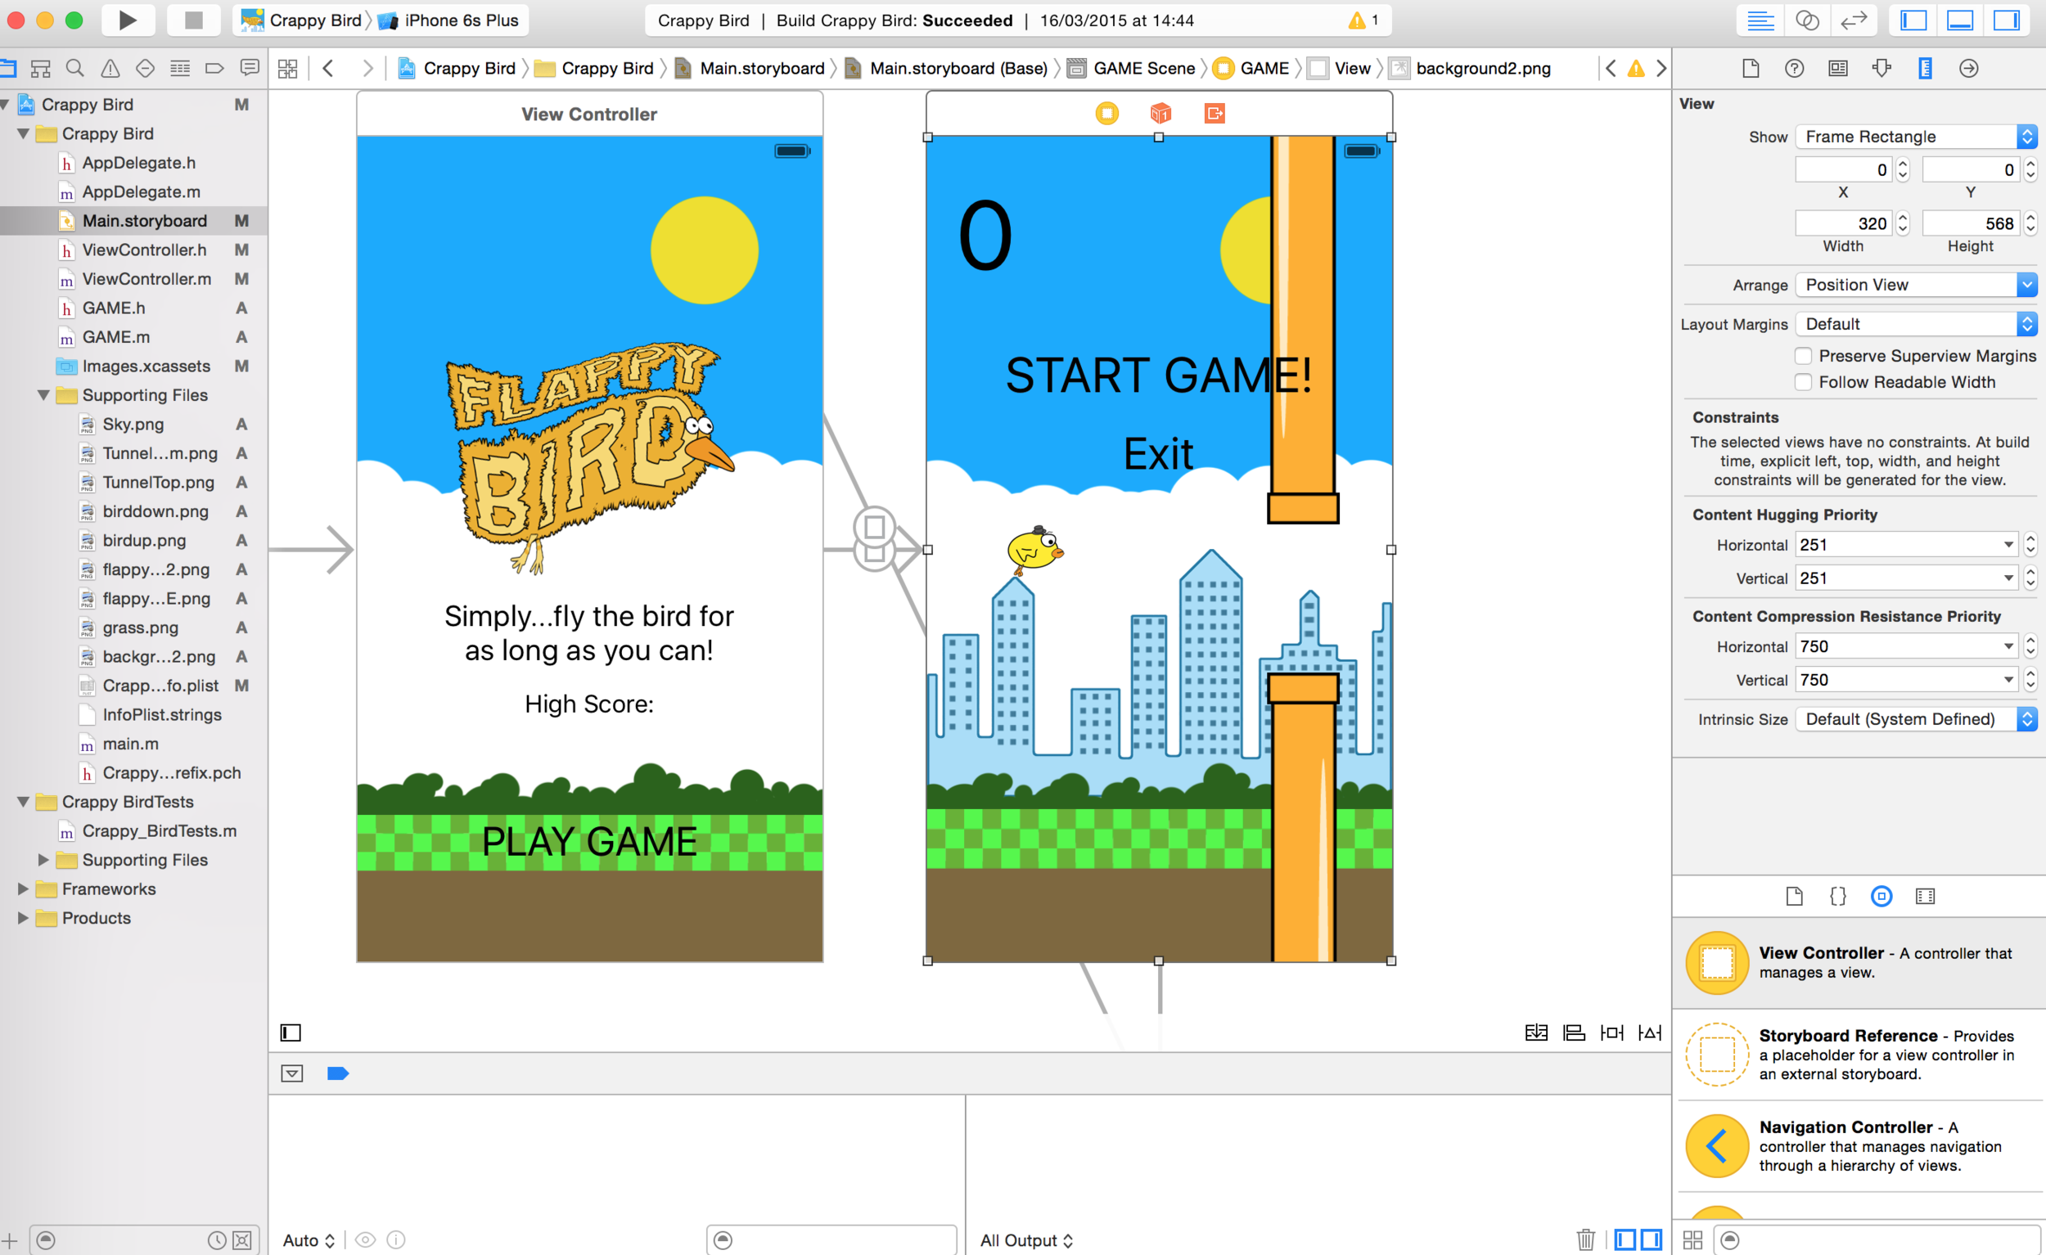Viewport: 2046px width, 1255px height.
Task: Show the Debug navigator
Action: click(179, 68)
